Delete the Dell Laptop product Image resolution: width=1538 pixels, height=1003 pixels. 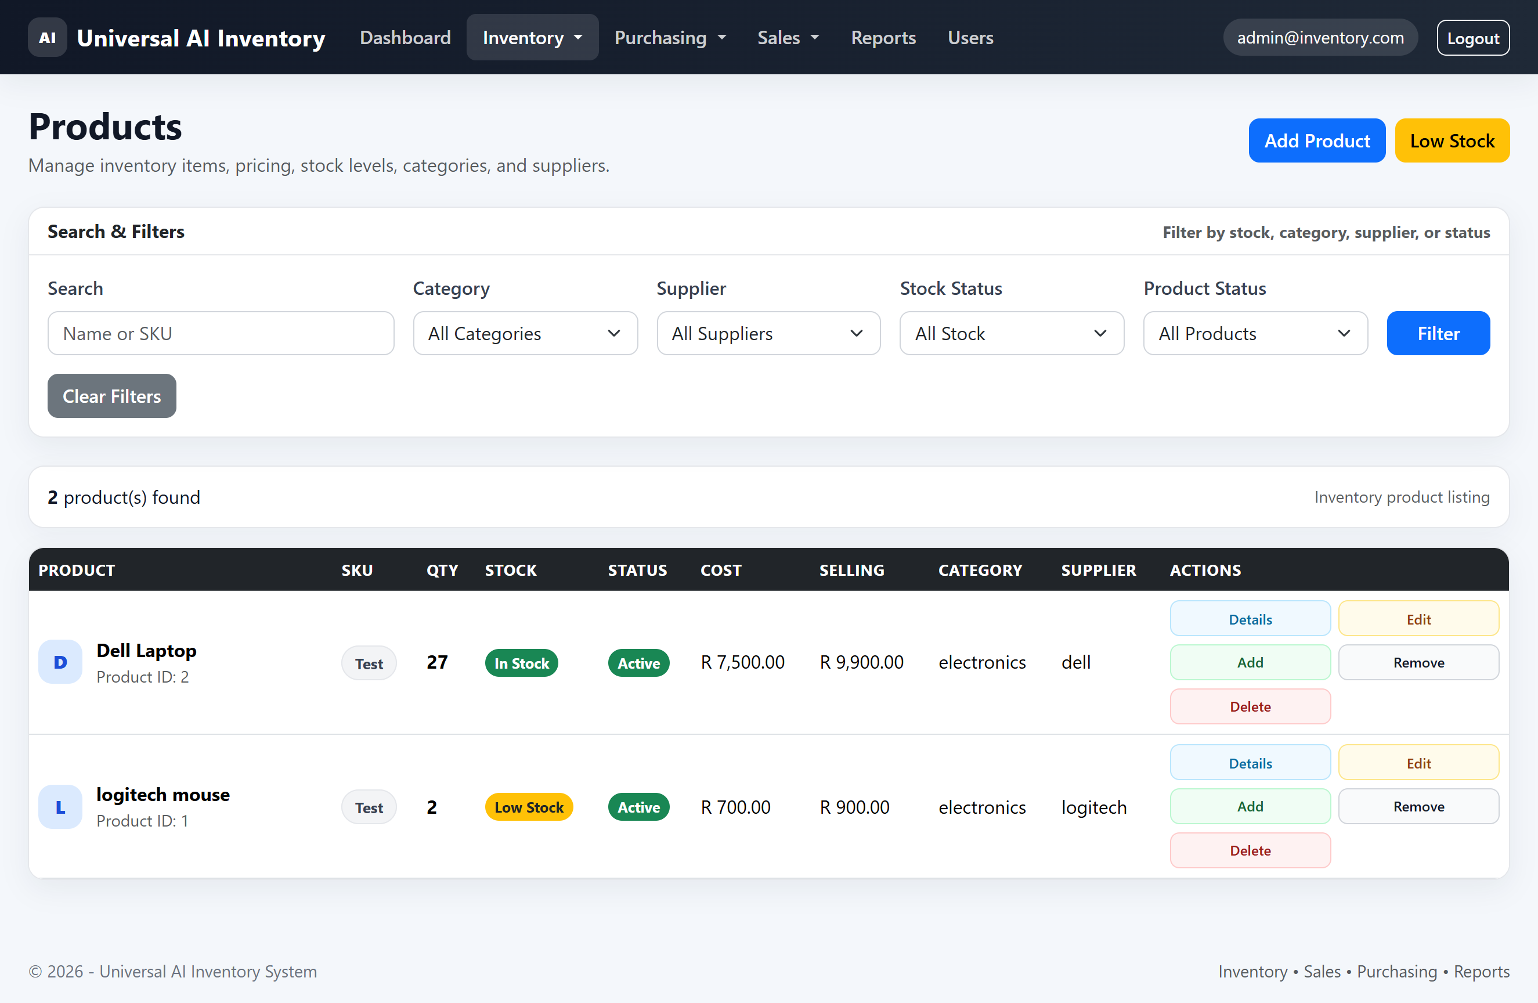1250,706
